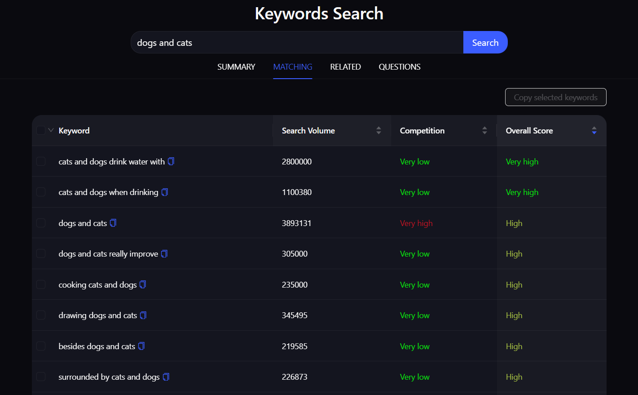This screenshot has height=395, width=638.
Task: Click search volume value 219585
Action: (295, 346)
